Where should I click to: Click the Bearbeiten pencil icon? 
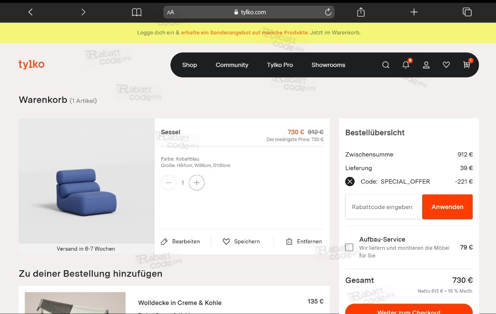click(164, 242)
